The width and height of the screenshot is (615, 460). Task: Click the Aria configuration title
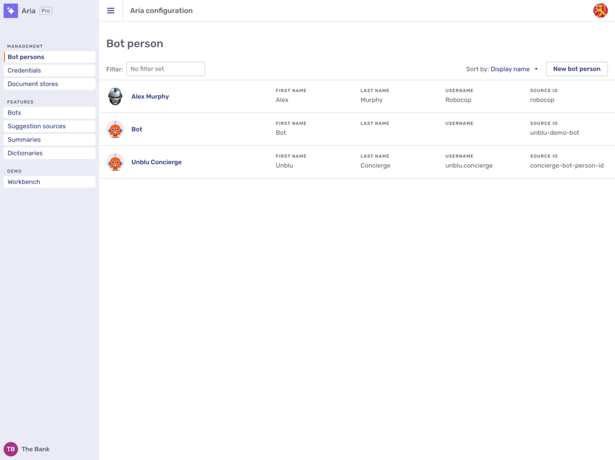161,11
